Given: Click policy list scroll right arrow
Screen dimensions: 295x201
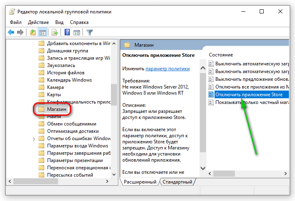Looking at the screenshot, I should (x=286, y=173).
